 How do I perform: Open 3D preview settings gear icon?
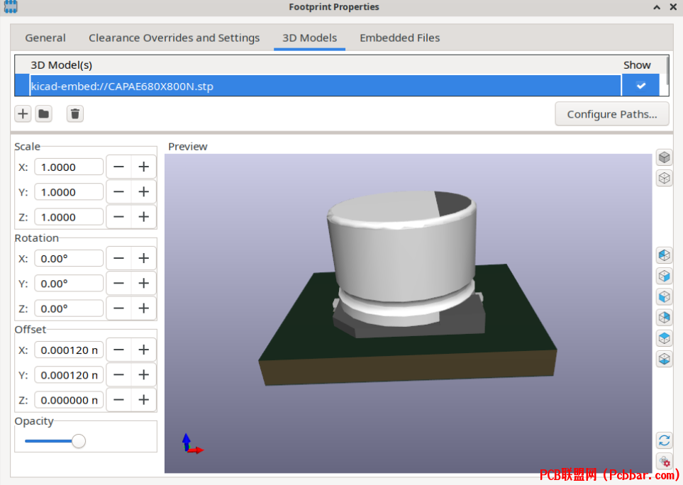pos(664,462)
